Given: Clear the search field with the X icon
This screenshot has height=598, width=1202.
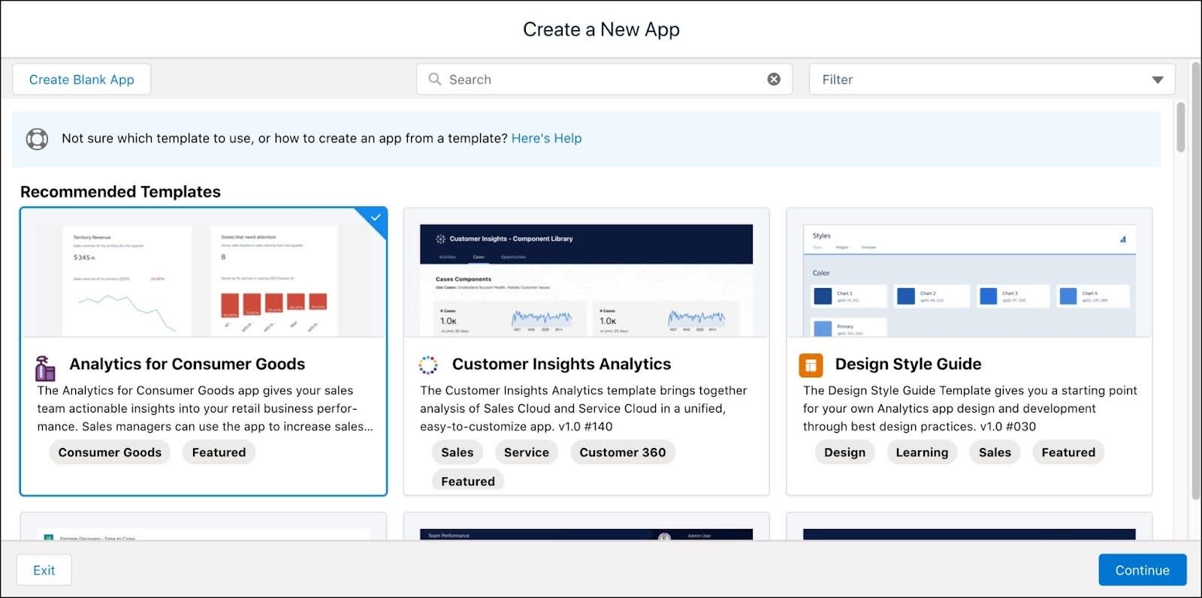Looking at the screenshot, I should click(x=774, y=79).
